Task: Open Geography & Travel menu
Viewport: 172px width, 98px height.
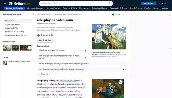Action: 118,8
